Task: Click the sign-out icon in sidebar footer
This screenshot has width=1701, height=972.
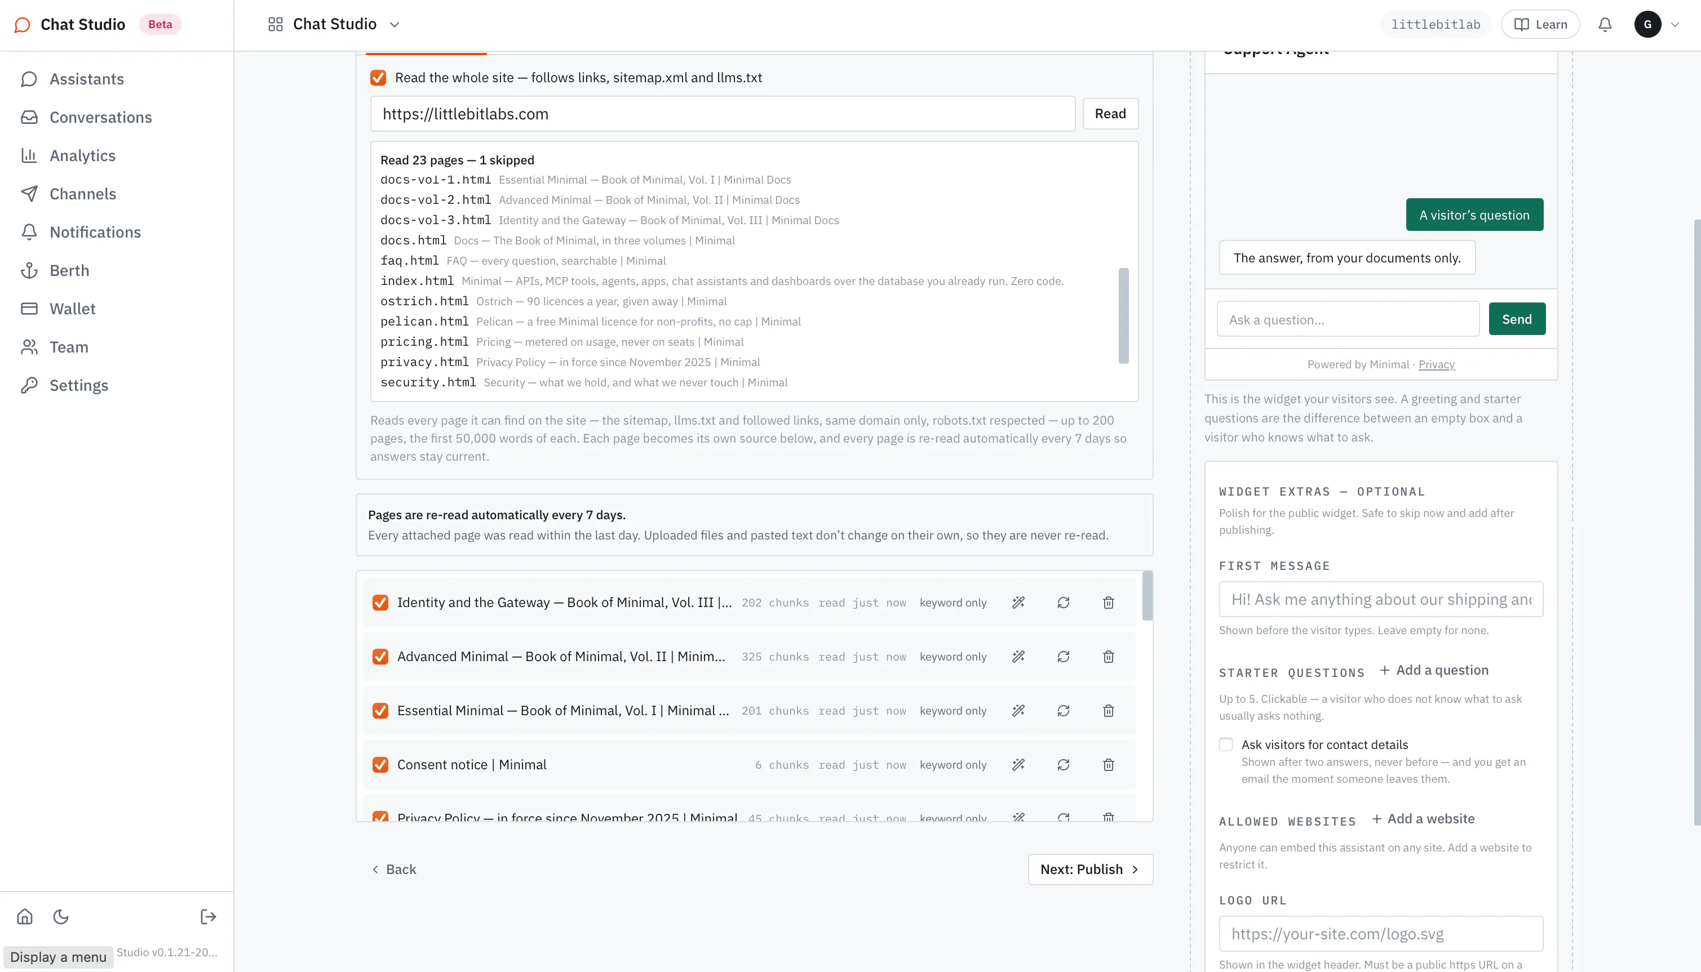Action: coord(209,917)
